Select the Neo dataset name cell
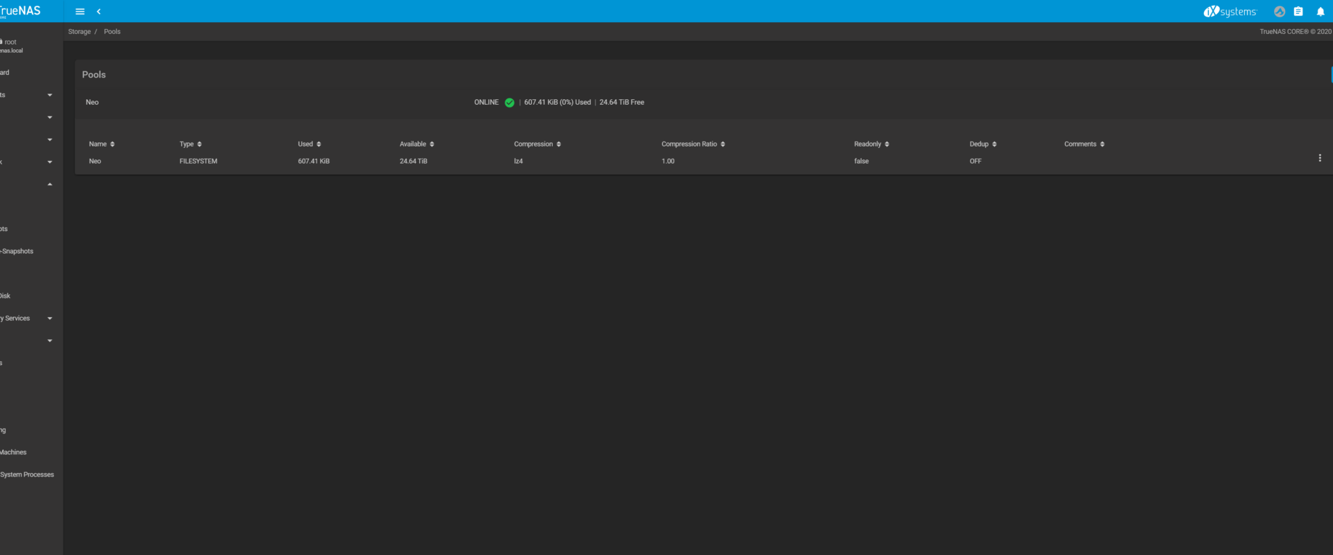Image resolution: width=1333 pixels, height=555 pixels. pyautogui.click(x=95, y=162)
